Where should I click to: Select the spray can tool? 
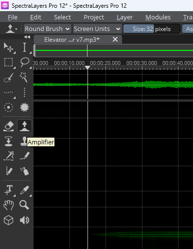click(x=24, y=171)
